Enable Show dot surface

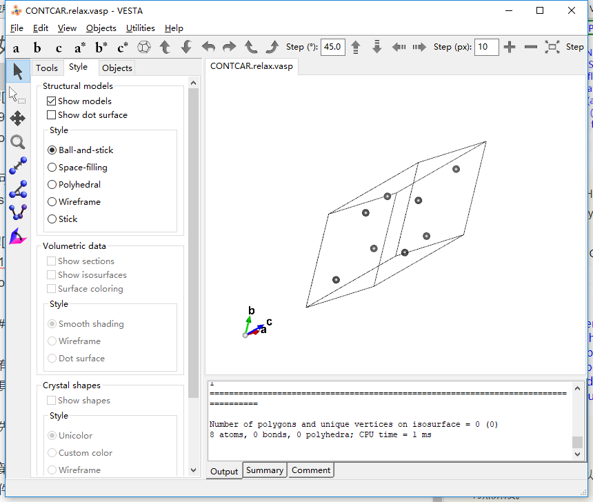(51, 114)
